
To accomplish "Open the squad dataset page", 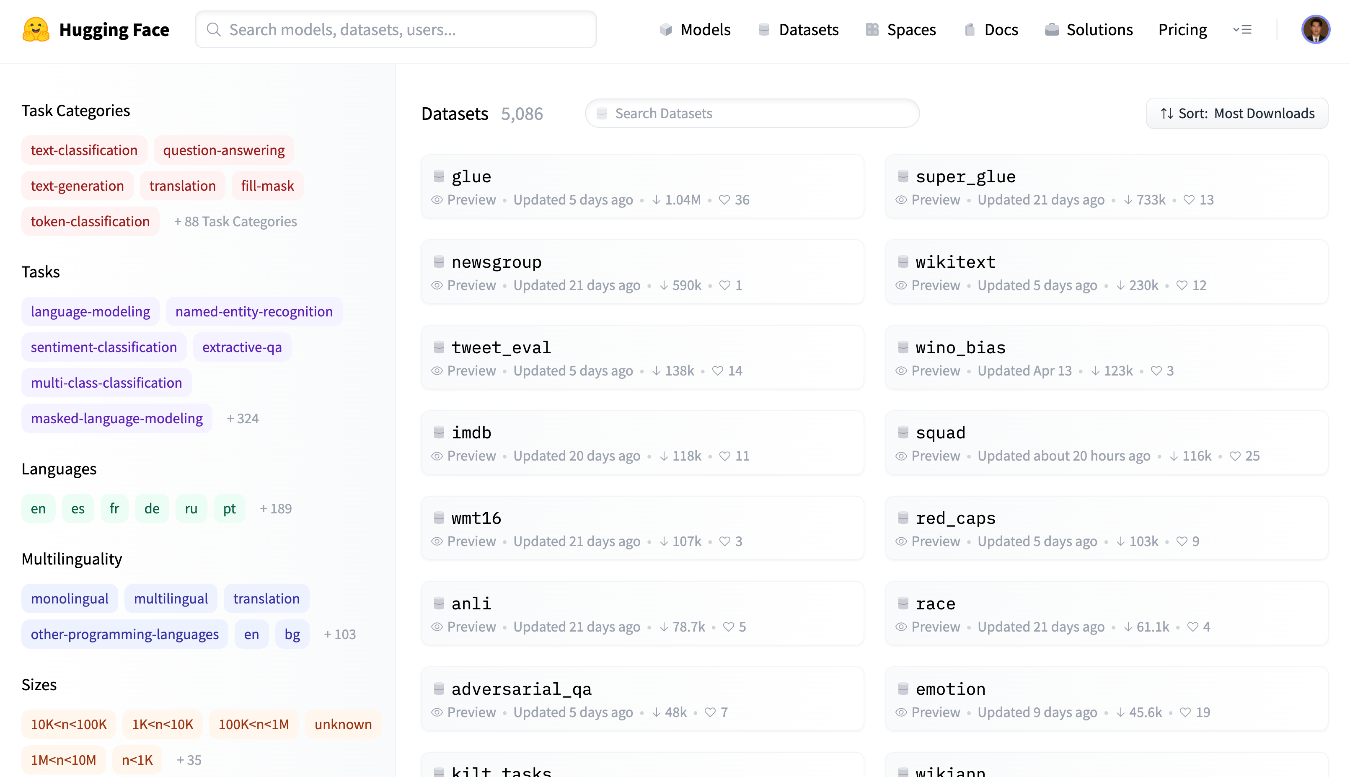I will coord(940,432).
